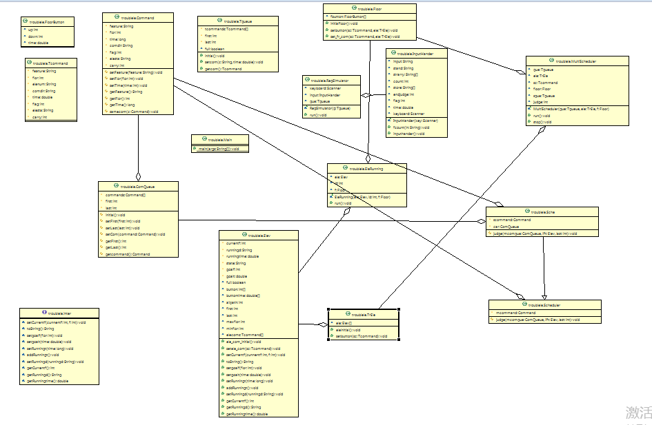Image resolution: width=652 pixels, height=425 pixels.
Task: Click 'commands: Command[]' field in ComQueue
Action: (x=126, y=195)
